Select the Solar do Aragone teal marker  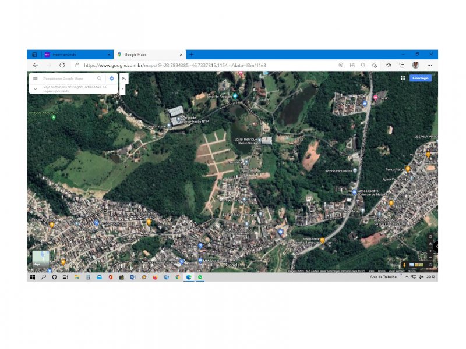tap(235, 96)
